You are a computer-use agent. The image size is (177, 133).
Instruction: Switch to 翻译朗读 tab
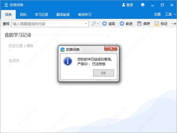tap(63, 14)
